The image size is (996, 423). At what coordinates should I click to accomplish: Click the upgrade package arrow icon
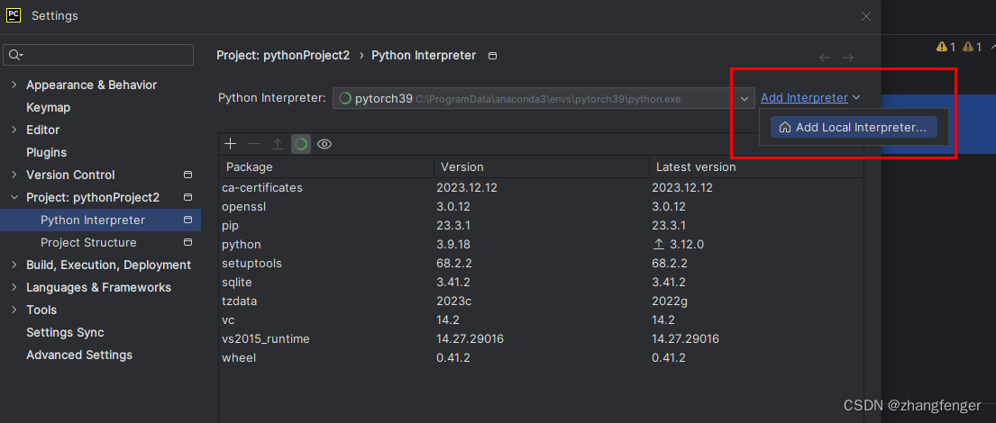(x=278, y=144)
